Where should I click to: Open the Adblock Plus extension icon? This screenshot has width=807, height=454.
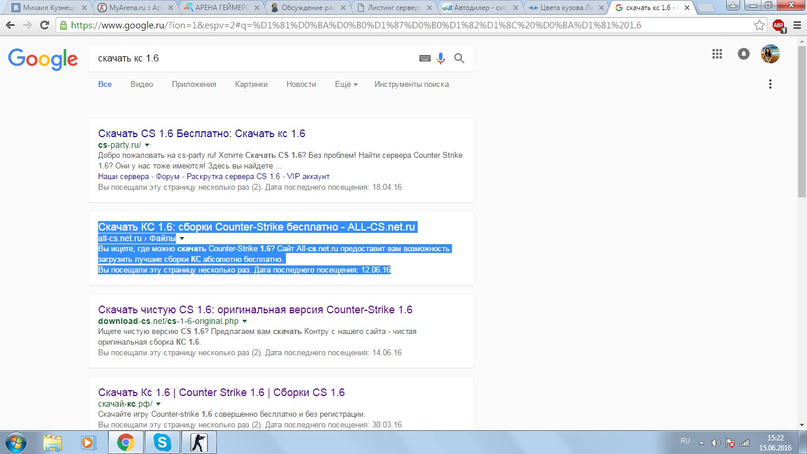(x=779, y=25)
